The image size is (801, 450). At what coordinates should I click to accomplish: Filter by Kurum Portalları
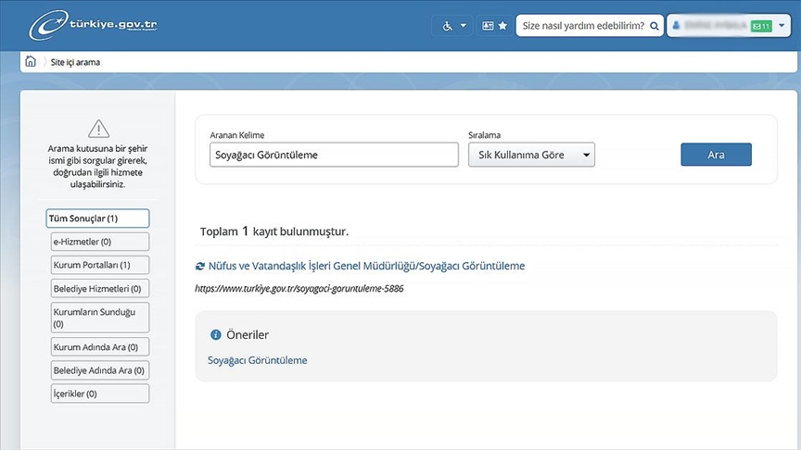click(x=100, y=265)
